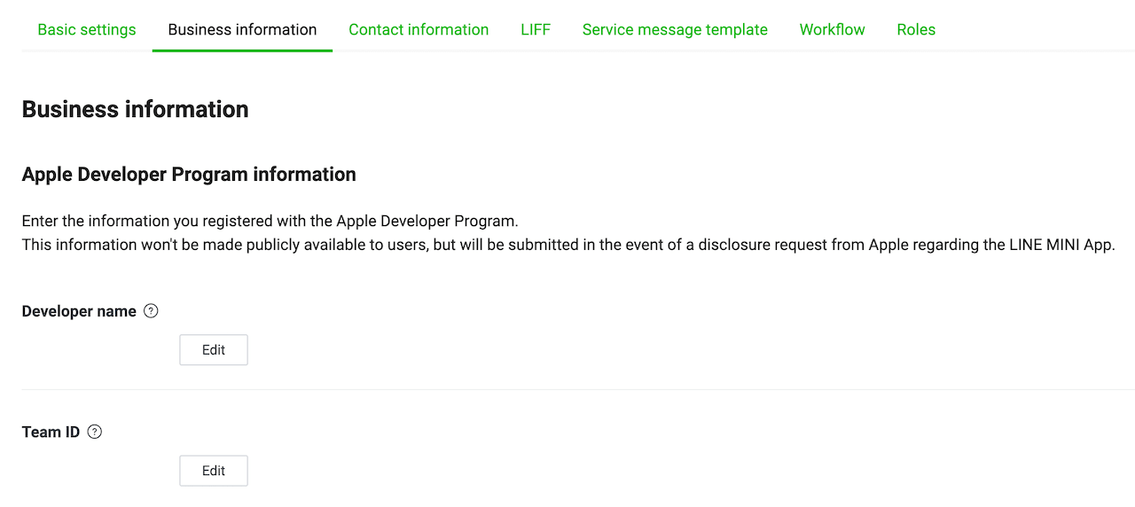This screenshot has height=507, width=1135.
Task: Open the Contact information tab
Action: (x=419, y=29)
